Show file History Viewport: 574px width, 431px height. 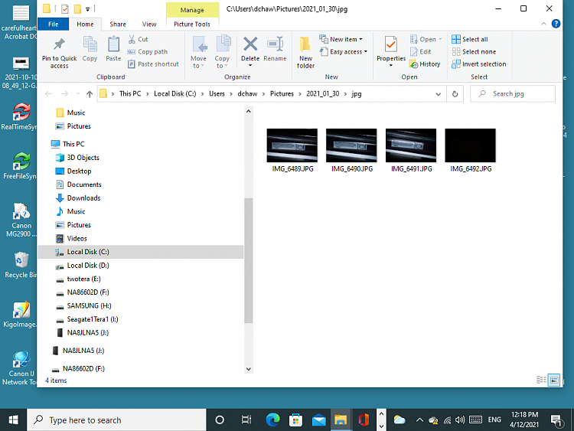click(425, 64)
